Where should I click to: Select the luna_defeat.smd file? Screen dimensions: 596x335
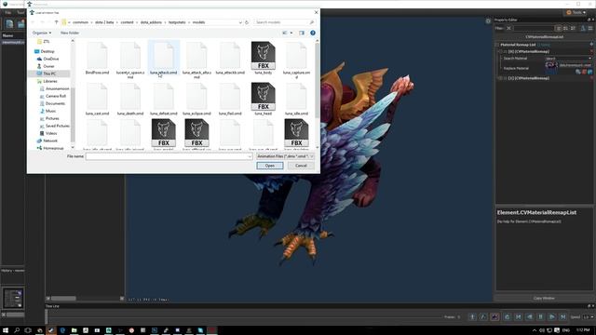point(164,99)
